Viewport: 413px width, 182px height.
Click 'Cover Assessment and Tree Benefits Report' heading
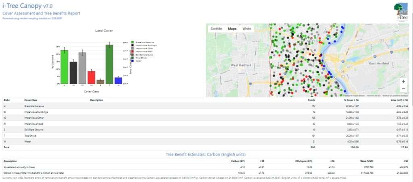[42, 13]
